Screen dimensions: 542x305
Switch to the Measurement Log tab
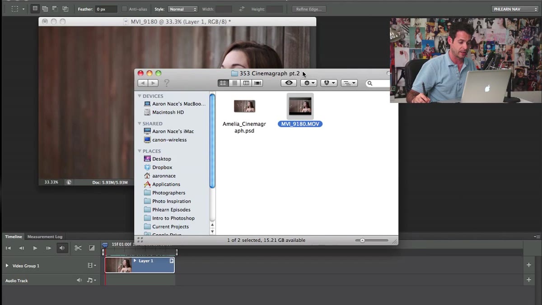click(45, 236)
